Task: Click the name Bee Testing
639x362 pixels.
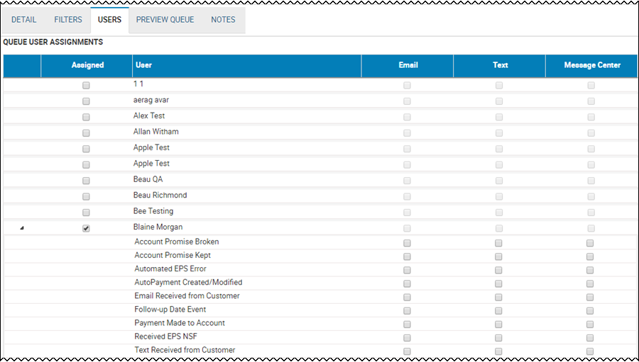Action: (153, 211)
